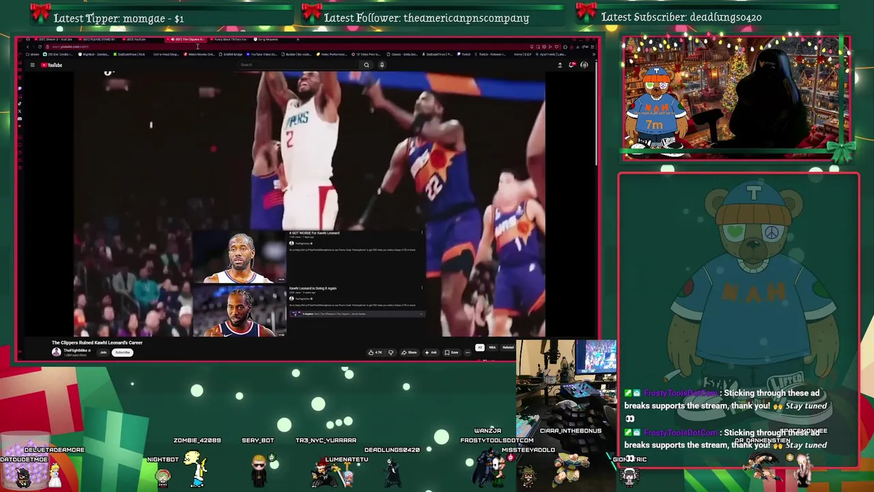Open the 'SAMMI Bridge' bookmark
Image resolution: width=874 pixels, height=492 pixels.
tap(231, 55)
